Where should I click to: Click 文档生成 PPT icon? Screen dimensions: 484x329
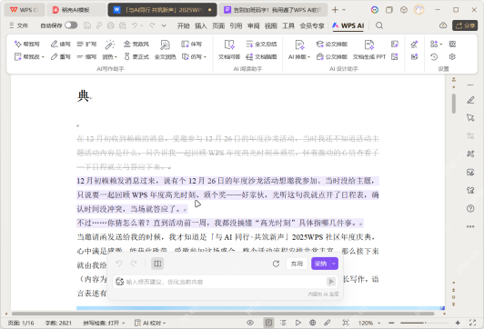tap(369, 45)
